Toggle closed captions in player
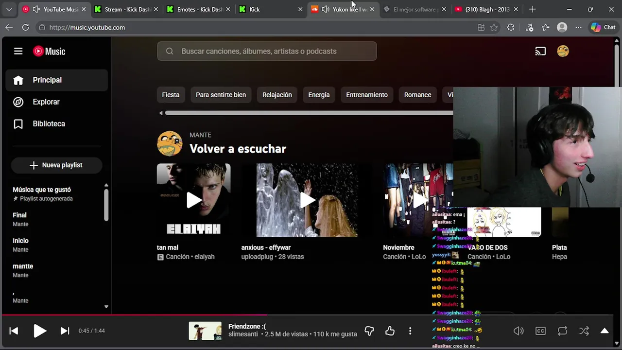 pos(540,331)
